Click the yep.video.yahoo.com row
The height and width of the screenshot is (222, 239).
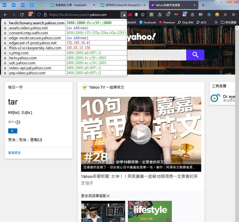pos(65,73)
